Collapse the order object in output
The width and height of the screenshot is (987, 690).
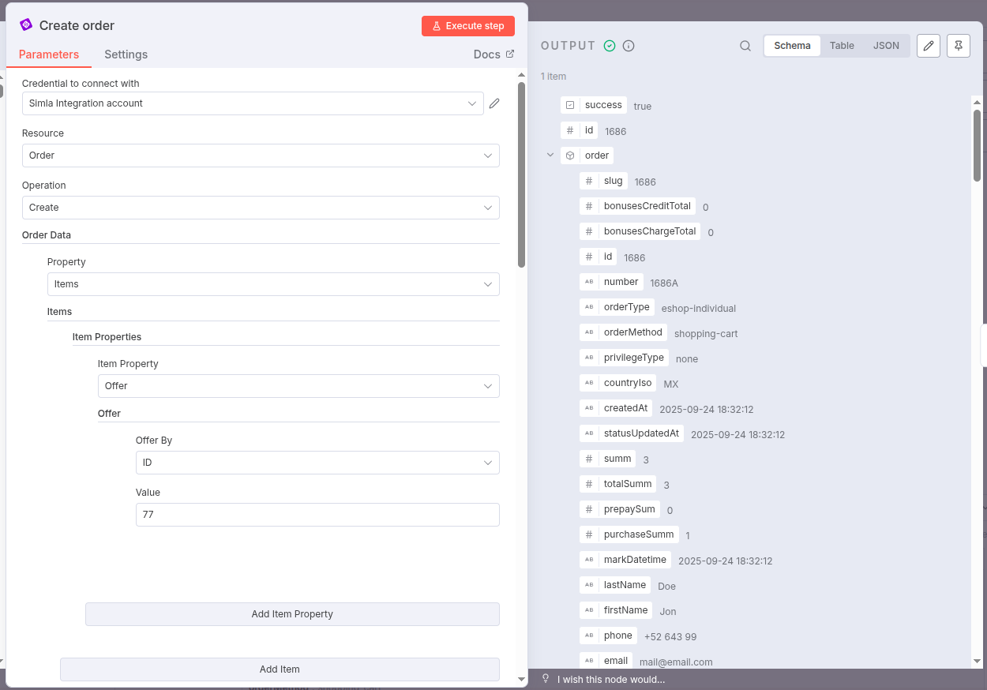click(550, 156)
